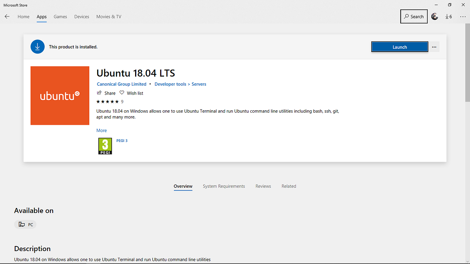Viewport: 470px width, 264px height.
Task: Switch to the System Requirements tab
Action: 224,186
